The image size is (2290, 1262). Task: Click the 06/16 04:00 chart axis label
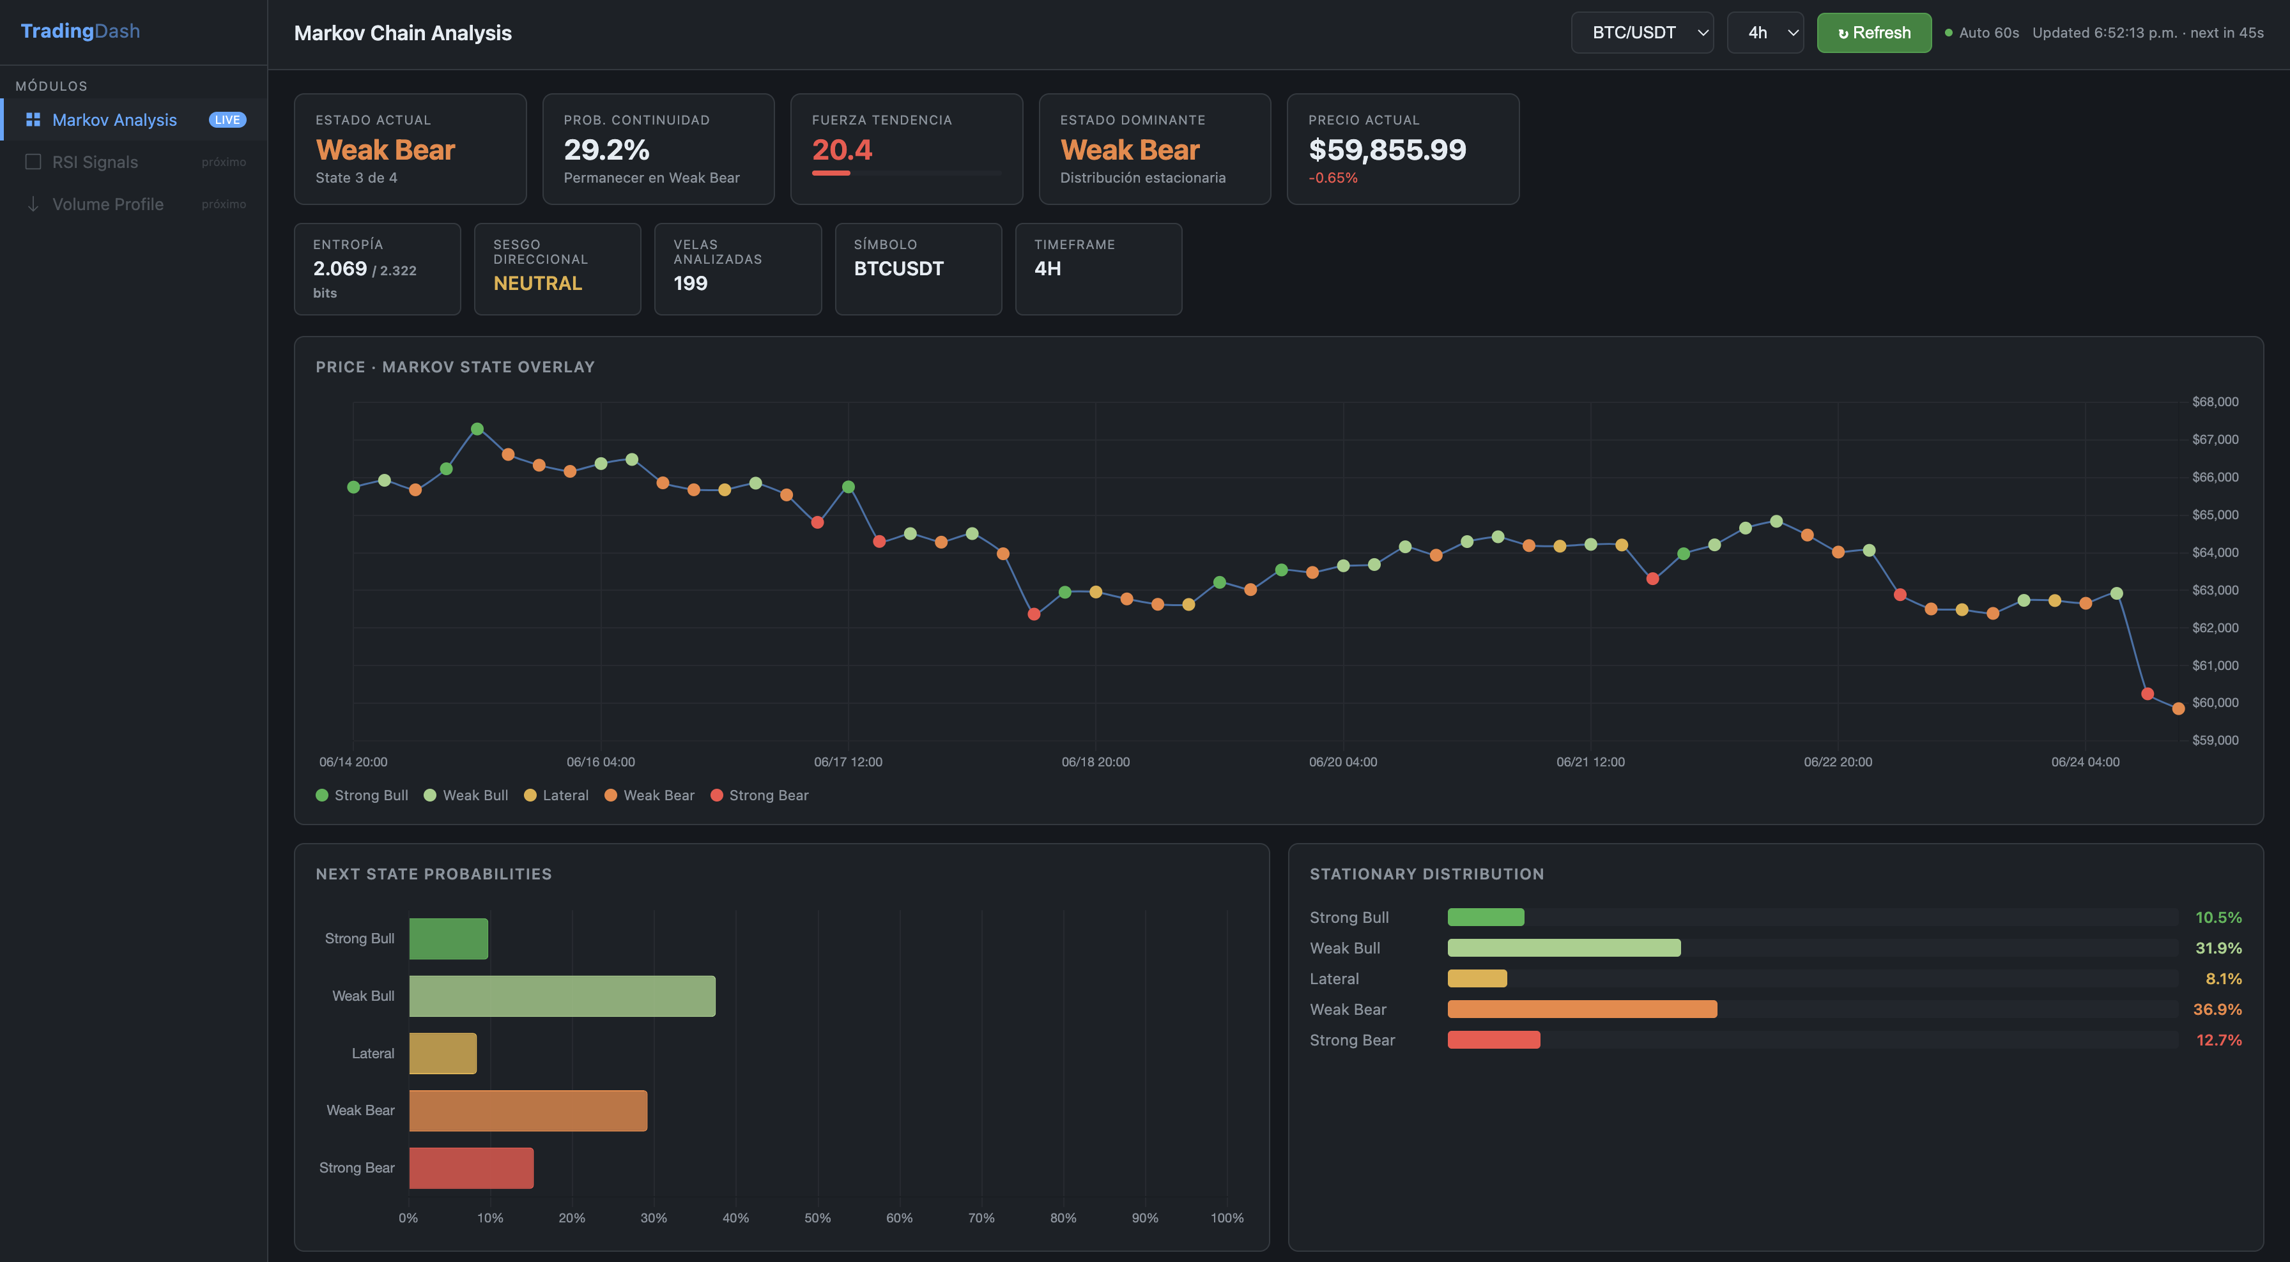click(601, 762)
